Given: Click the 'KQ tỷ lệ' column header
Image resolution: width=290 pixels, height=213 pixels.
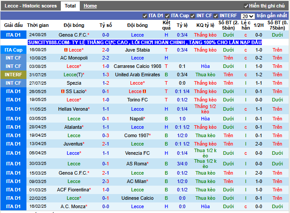Looking at the screenshot, I should click(205, 25).
